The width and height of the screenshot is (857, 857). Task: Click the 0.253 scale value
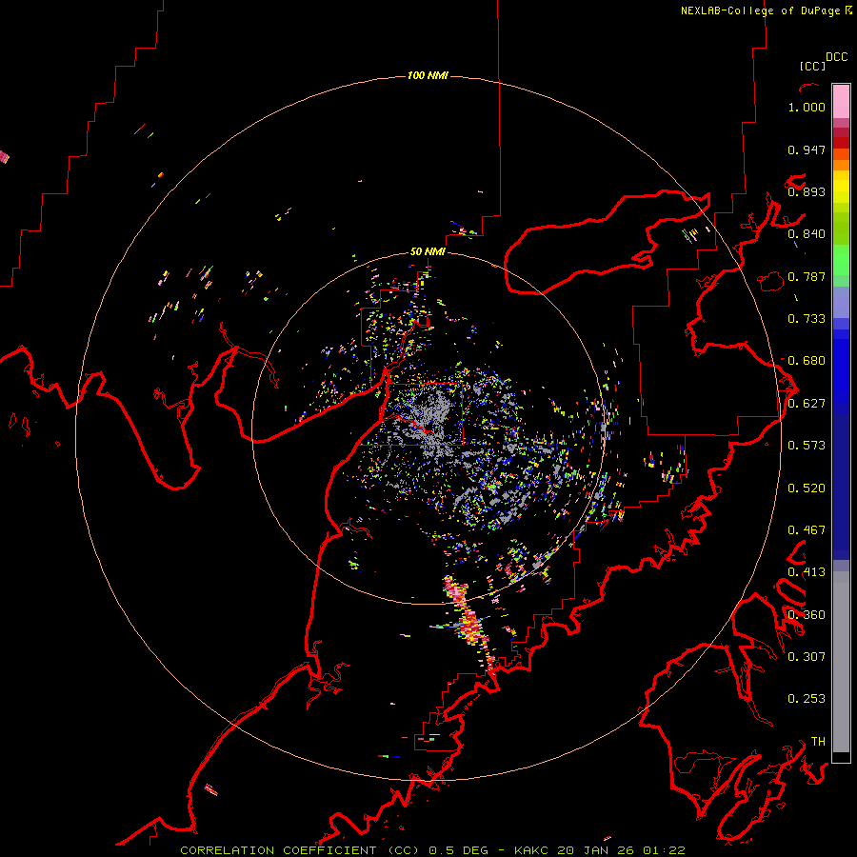[x=807, y=699]
